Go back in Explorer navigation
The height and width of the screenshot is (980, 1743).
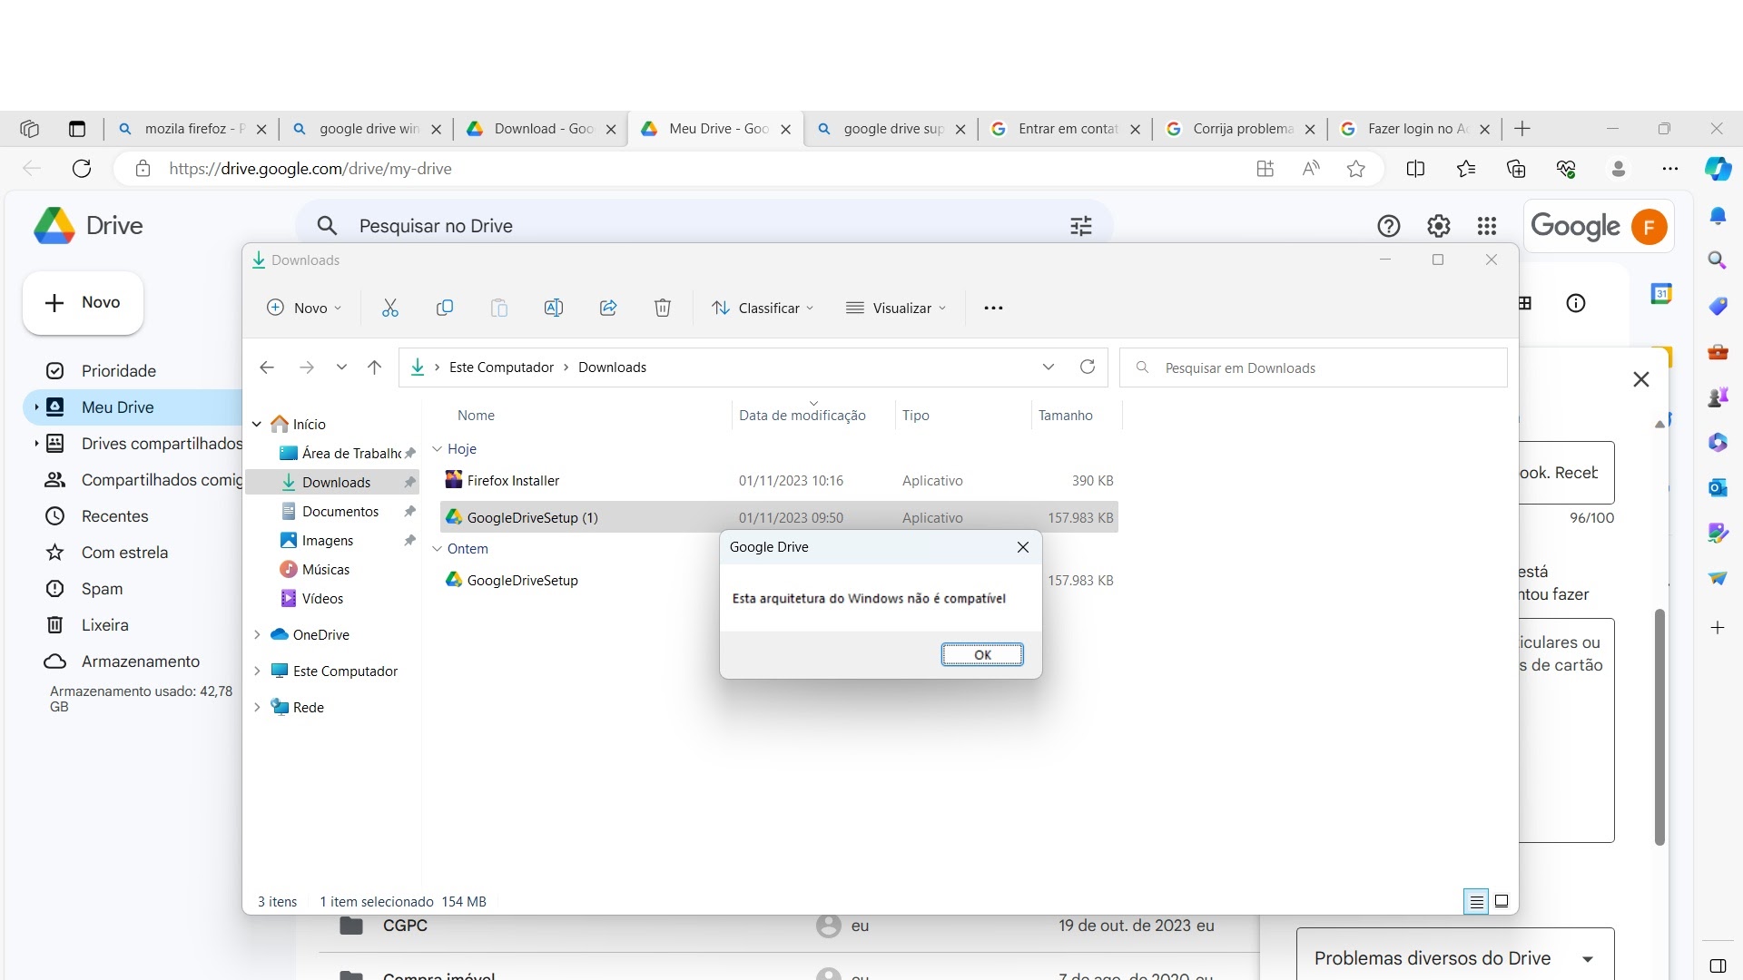point(267,367)
